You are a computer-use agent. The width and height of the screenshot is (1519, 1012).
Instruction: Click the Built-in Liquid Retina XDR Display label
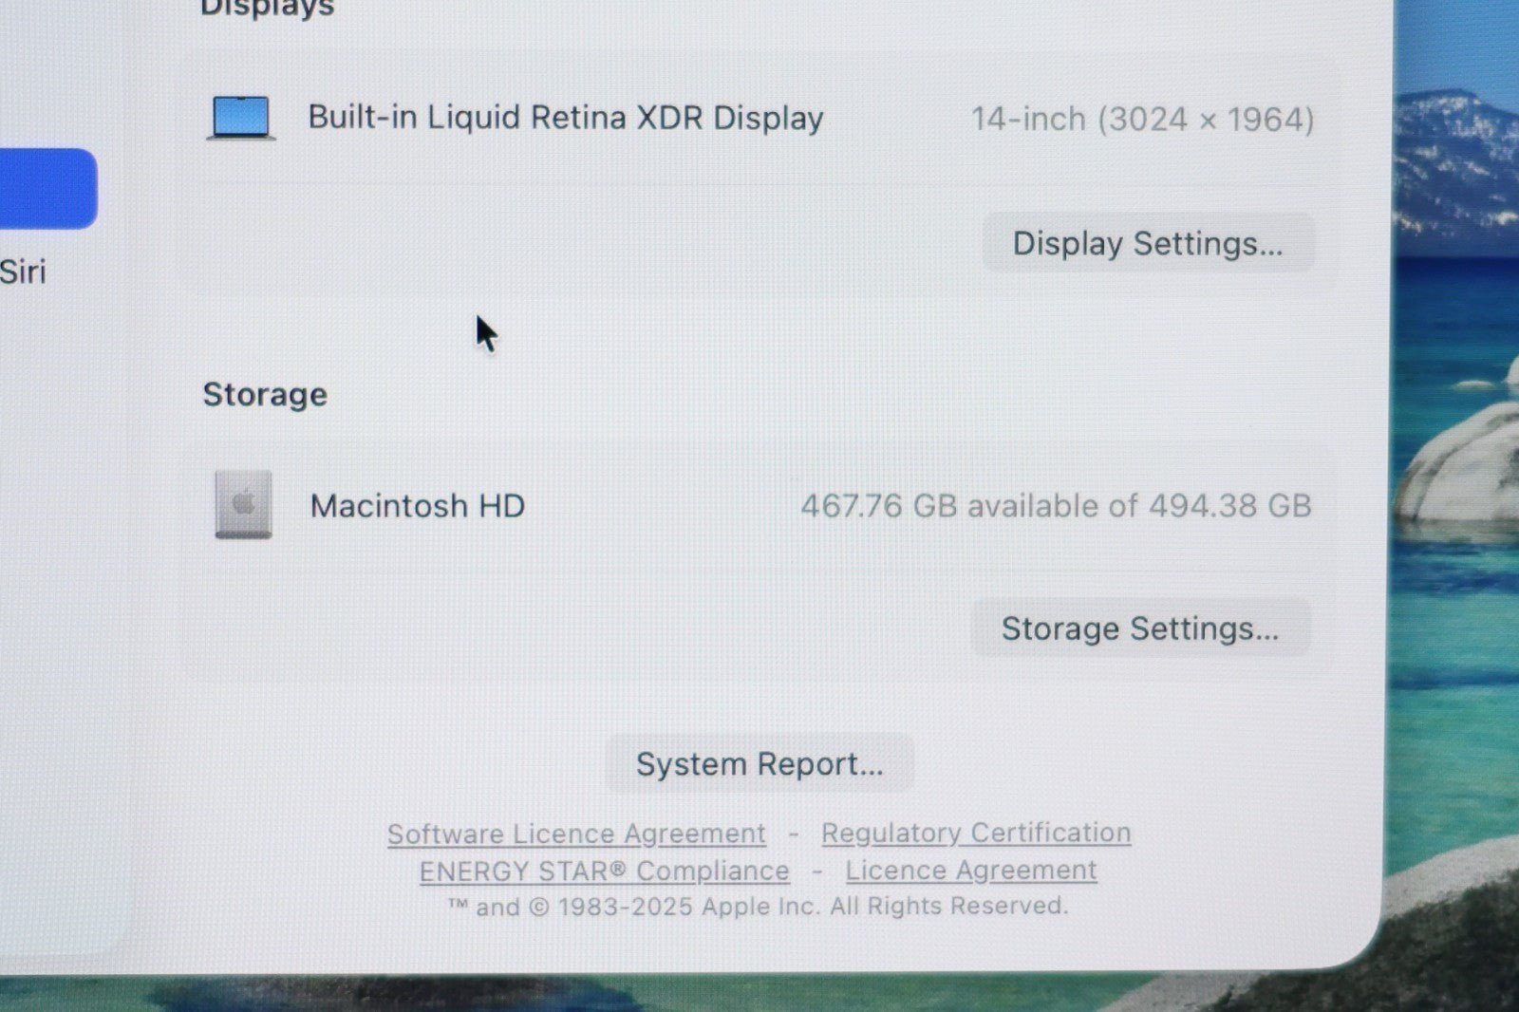pyautogui.click(x=565, y=118)
